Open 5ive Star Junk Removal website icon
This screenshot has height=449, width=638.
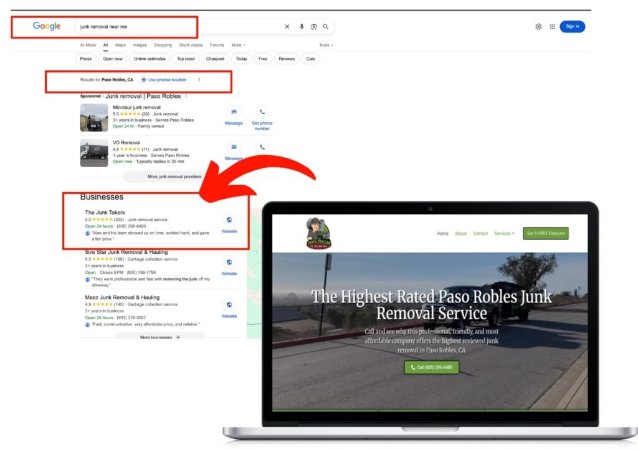coord(229,263)
